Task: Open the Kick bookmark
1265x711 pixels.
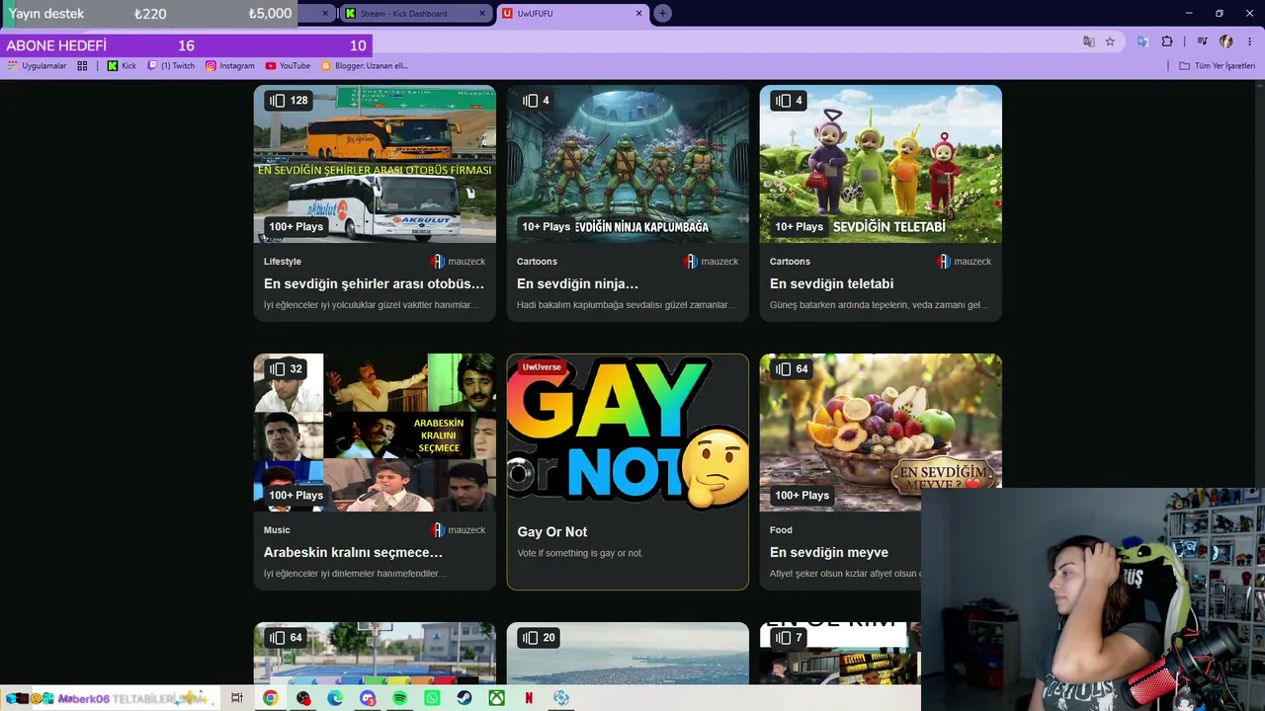Action: tap(122, 66)
